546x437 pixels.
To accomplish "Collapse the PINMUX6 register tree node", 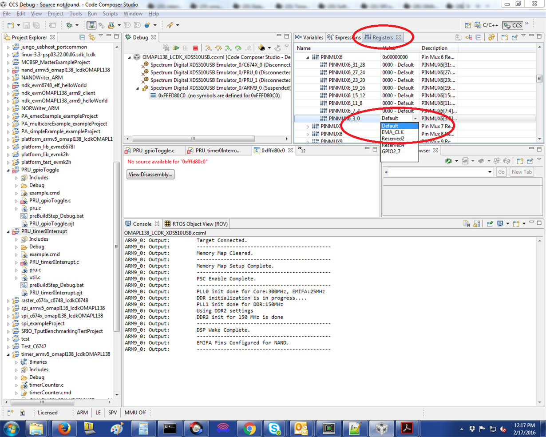I will pos(308,57).
